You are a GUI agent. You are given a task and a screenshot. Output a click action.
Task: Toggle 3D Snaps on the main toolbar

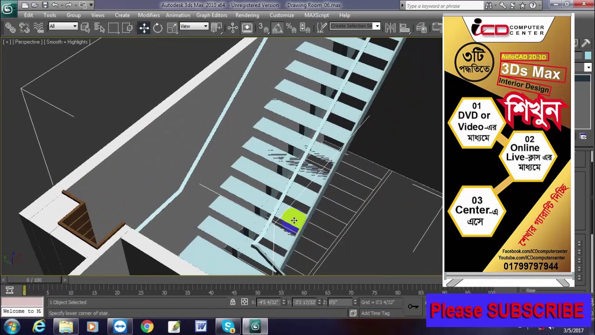pyautogui.click(x=263, y=28)
